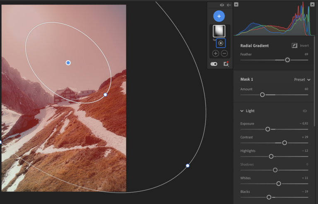Click the blue create new mask button
Screen dimensions: 318x204
pyautogui.click(x=219, y=16)
